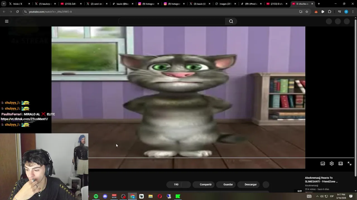Open the tiktok link in chat overlay

pyautogui.click(x=24, y=119)
